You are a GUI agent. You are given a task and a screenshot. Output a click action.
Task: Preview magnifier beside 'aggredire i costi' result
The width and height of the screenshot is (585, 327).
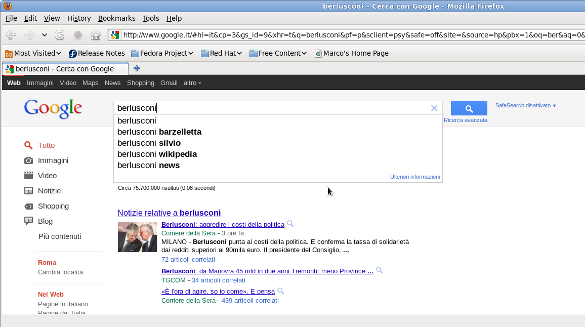tap(290, 224)
